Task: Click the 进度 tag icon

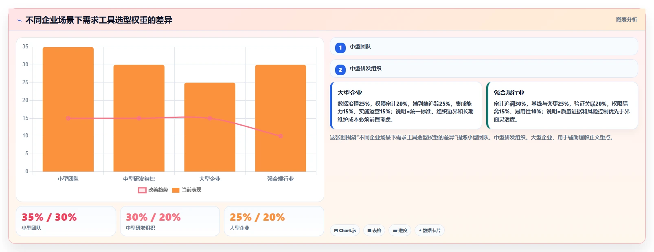Action: tap(395, 230)
